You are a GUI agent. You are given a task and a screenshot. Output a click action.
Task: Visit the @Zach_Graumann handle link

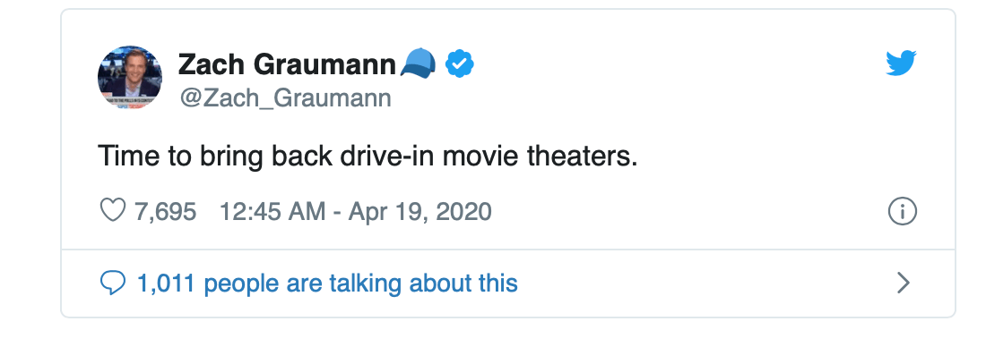[285, 97]
